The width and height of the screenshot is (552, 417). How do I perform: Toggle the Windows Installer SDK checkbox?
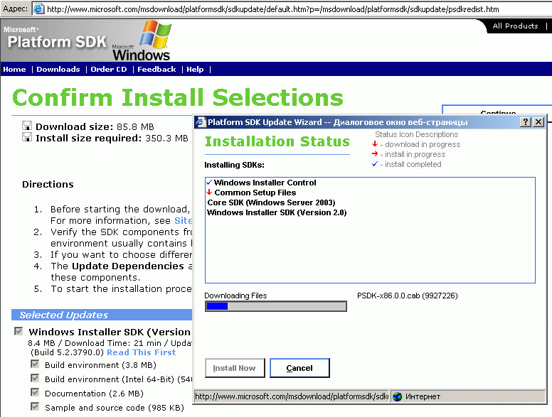pyautogui.click(x=18, y=331)
